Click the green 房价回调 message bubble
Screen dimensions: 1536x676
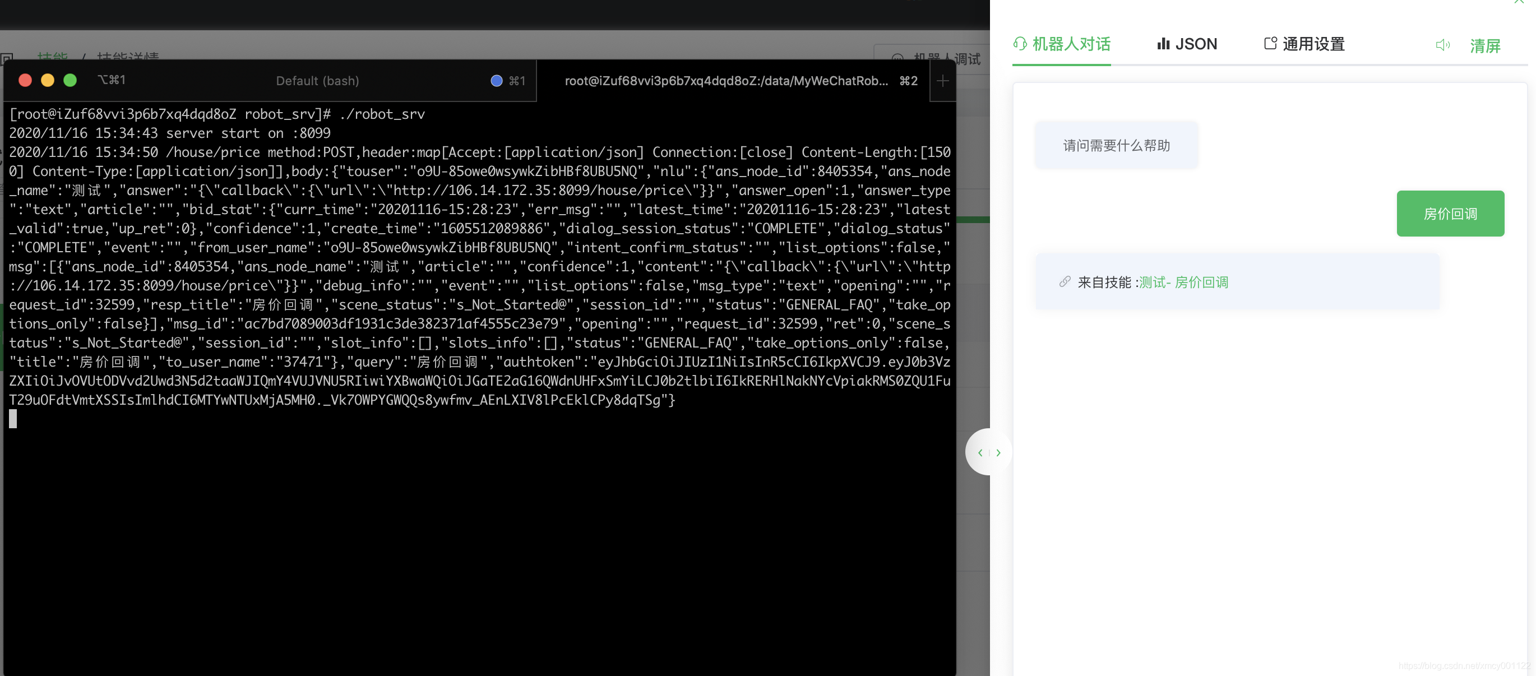click(x=1450, y=214)
